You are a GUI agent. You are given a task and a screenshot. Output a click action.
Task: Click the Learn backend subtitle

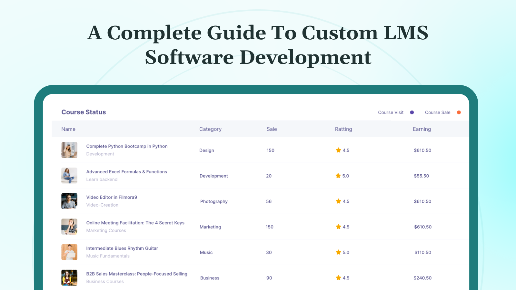click(x=102, y=179)
